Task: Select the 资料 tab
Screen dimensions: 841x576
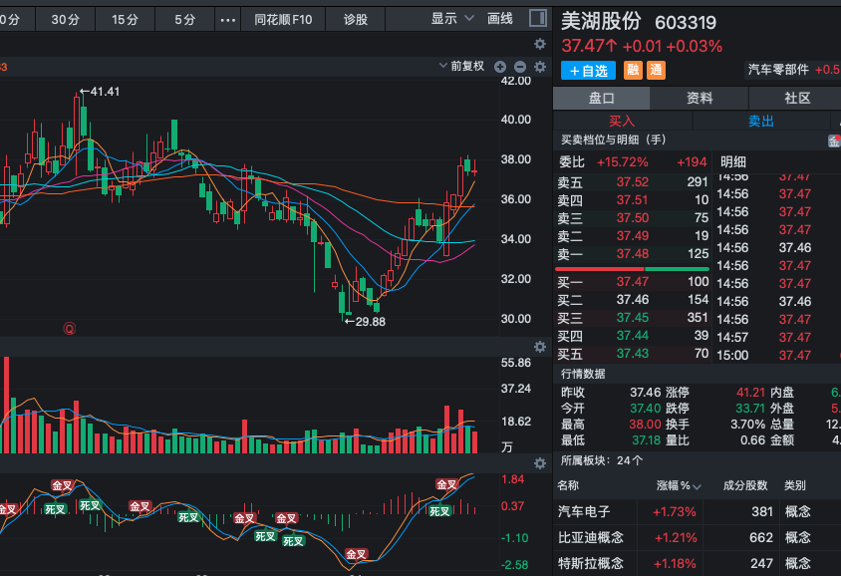Action: point(700,98)
